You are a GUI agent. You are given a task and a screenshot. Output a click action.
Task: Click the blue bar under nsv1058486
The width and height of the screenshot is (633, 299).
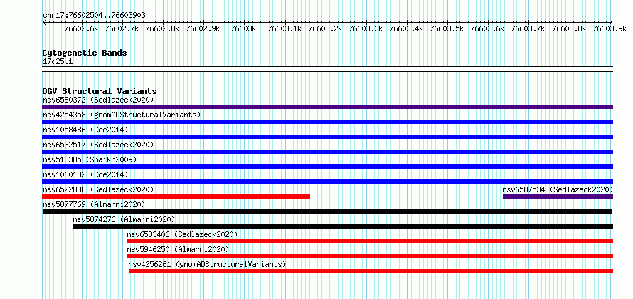tap(327, 137)
